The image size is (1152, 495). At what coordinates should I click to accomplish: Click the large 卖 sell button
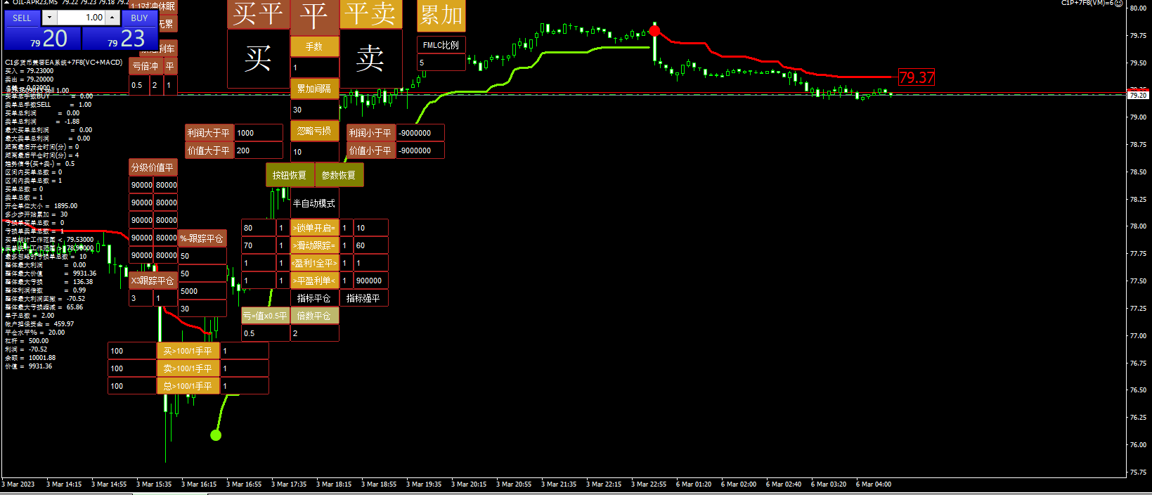(370, 58)
